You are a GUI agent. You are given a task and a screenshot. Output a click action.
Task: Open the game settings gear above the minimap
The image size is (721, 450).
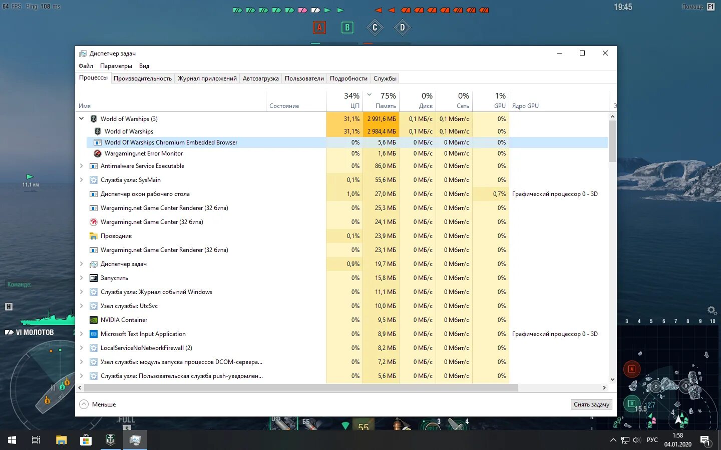click(711, 310)
